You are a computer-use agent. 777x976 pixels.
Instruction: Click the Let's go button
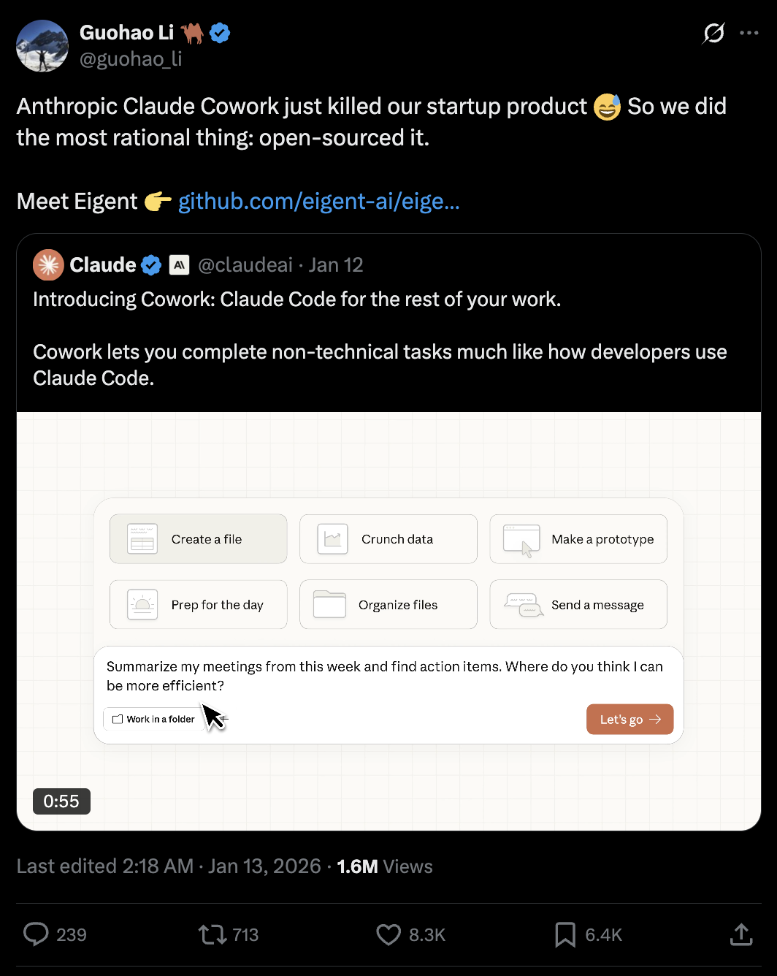[629, 720]
